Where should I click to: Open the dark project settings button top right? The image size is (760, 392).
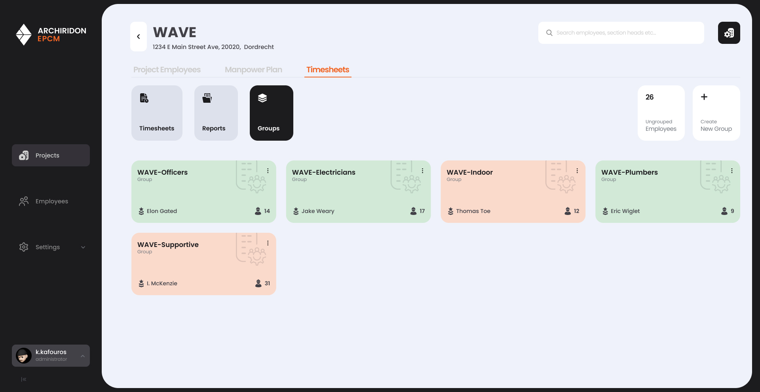729,33
